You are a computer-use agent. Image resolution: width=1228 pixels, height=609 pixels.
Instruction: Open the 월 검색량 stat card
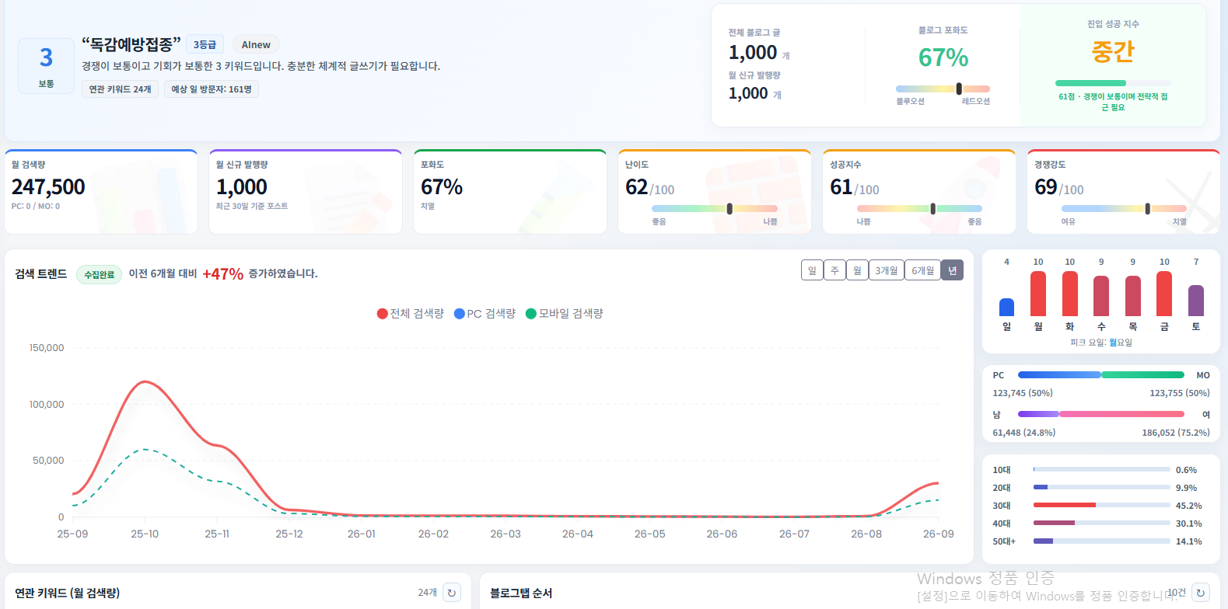point(101,192)
